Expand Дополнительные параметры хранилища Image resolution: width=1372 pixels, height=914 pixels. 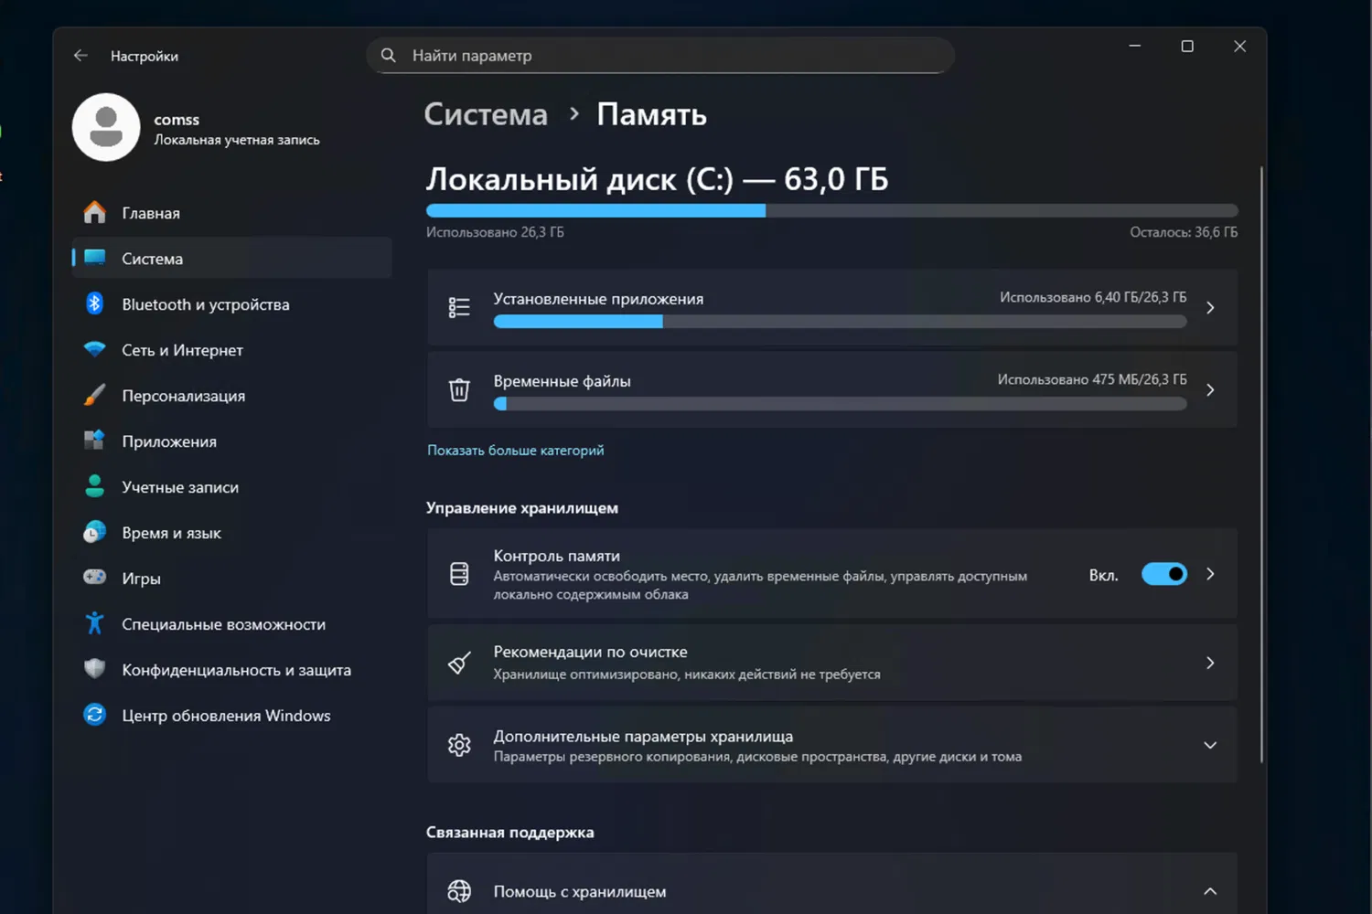click(x=1210, y=745)
